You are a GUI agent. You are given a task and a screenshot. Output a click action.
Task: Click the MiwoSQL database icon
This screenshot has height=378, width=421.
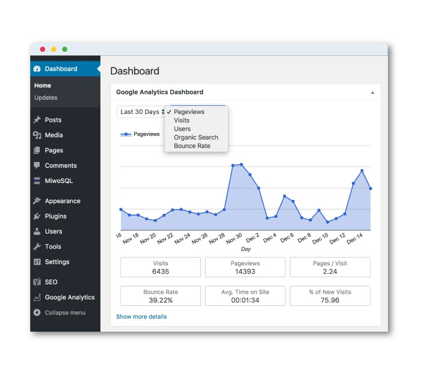coord(37,181)
